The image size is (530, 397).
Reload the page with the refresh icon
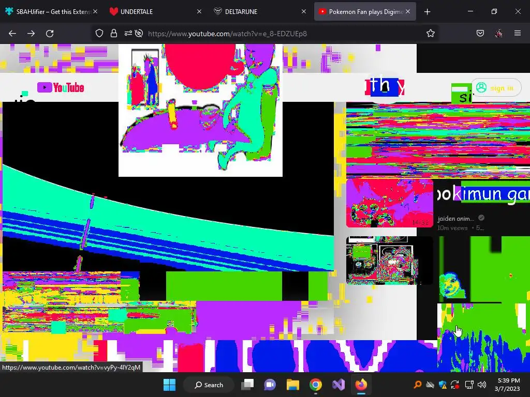[x=50, y=34]
